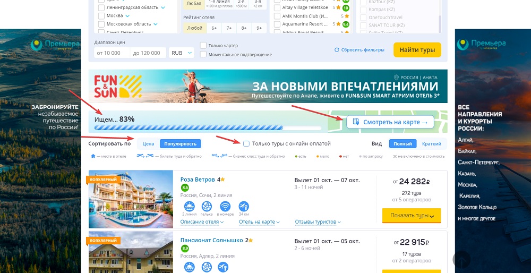Click the beach line icon for Роза Ветров
Viewport: 531px width, 273px height.
[x=190, y=206]
